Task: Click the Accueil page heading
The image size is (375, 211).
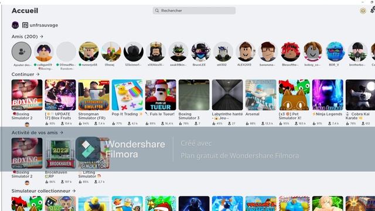Action: (x=25, y=11)
